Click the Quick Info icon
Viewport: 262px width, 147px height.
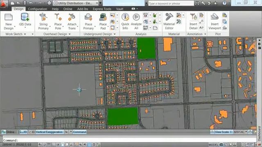pos(125,17)
